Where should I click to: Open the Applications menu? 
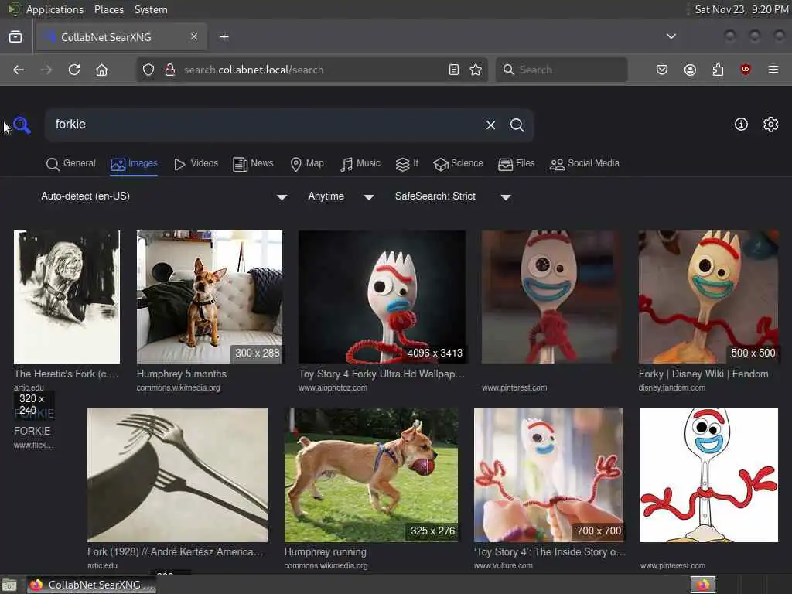pos(55,9)
